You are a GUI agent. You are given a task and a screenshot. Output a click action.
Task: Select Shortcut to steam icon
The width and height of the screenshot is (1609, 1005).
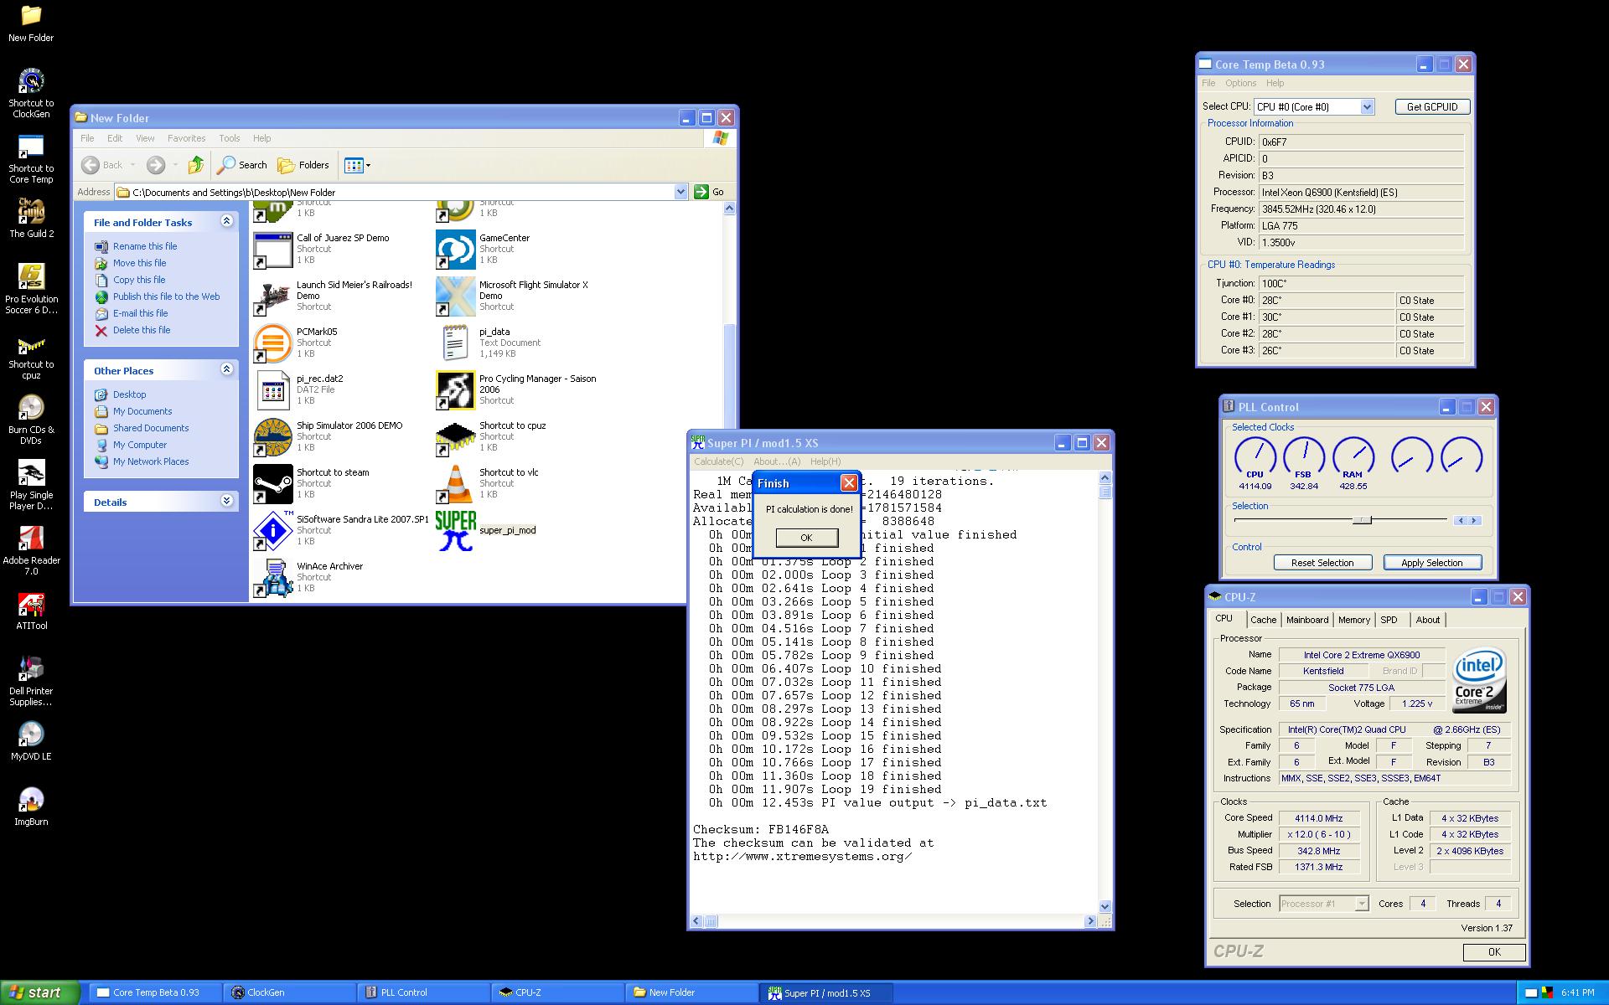[x=272, y=484]
